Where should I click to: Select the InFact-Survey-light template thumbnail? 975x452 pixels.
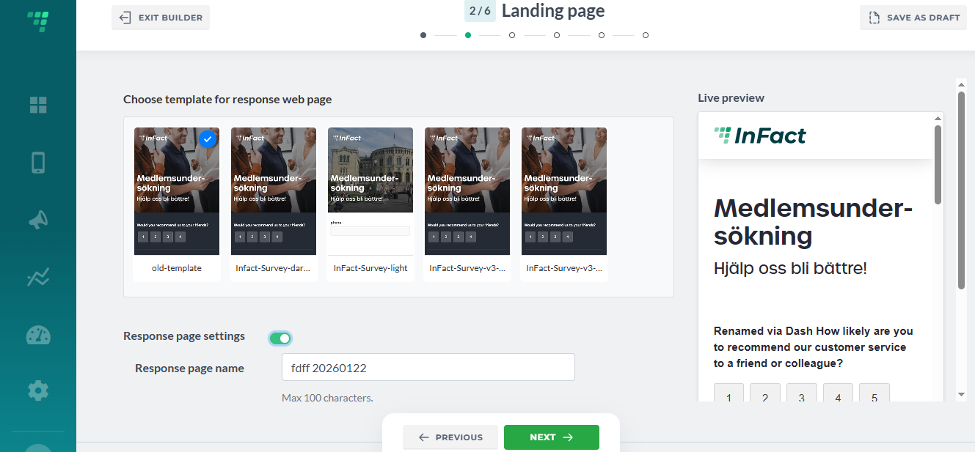(x=370, y=204)
